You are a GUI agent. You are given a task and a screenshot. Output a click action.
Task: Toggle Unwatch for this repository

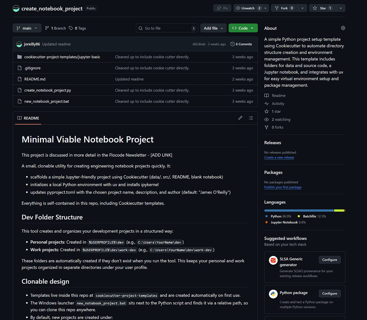248,8
